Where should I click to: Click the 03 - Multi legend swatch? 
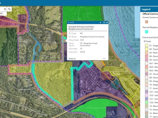[x=147, y=52]
